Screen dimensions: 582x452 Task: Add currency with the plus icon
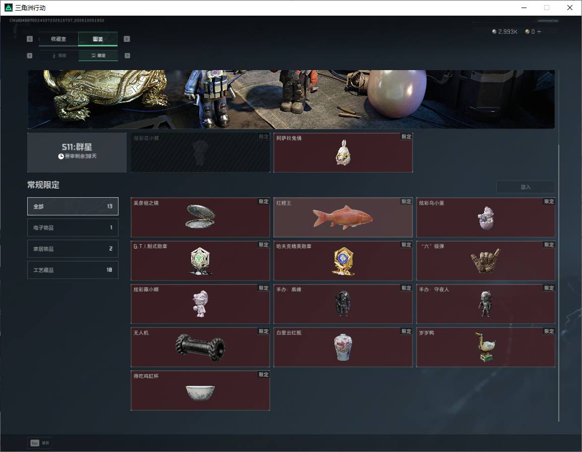539,32
